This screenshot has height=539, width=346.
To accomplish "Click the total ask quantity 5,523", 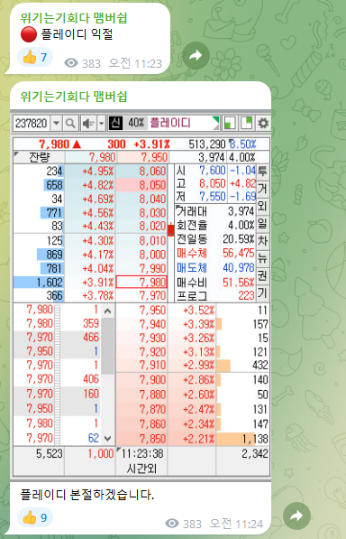I will 50,454.
